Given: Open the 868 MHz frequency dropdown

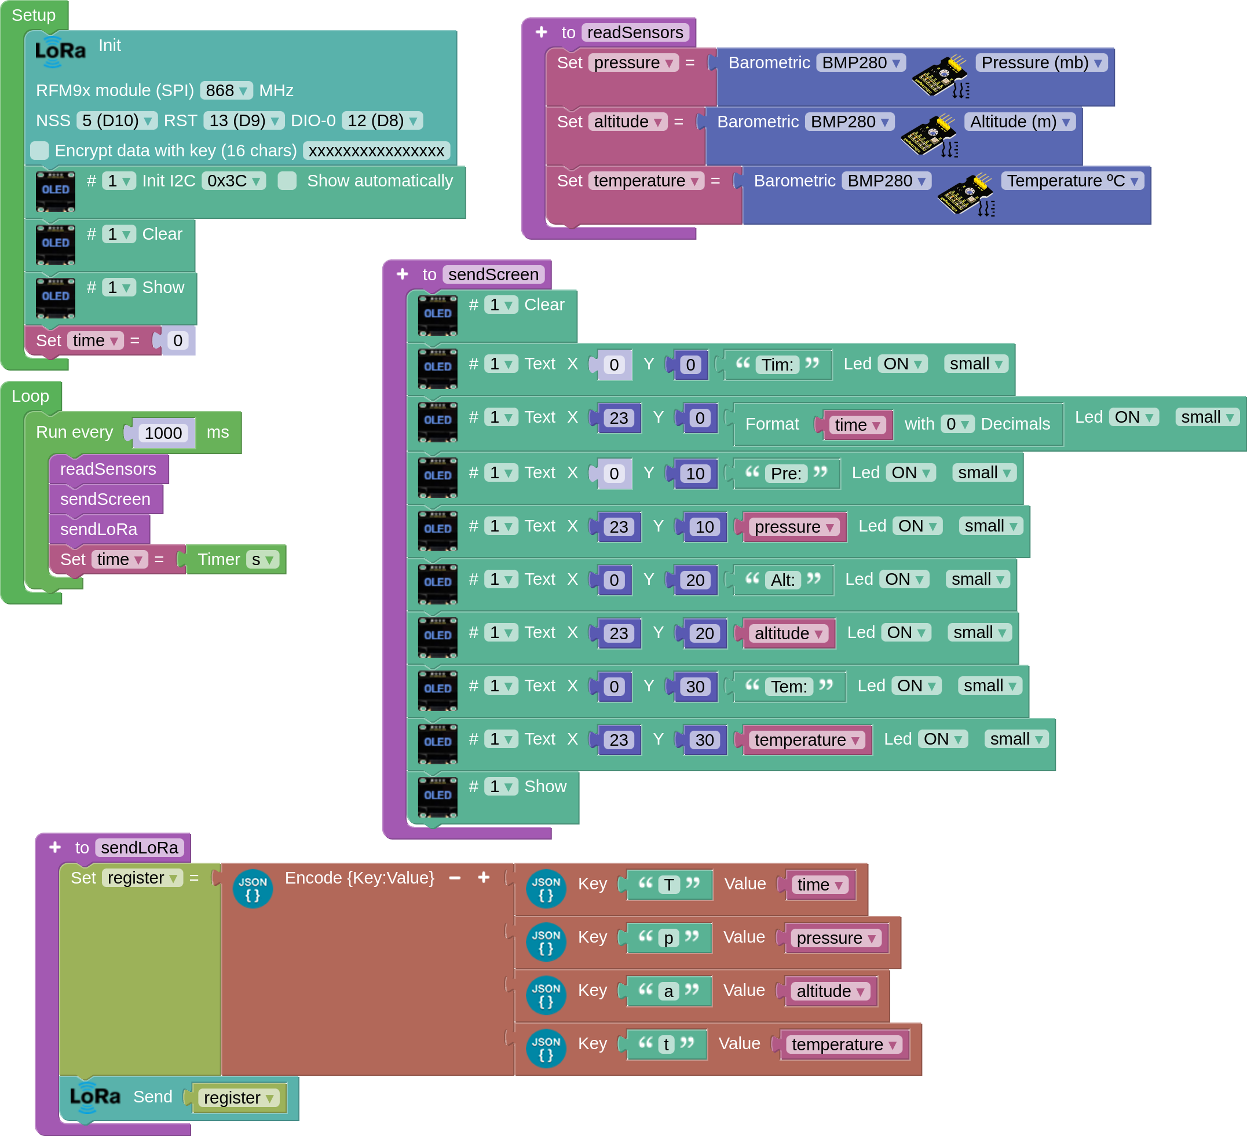Looking at the screenshot, I should click(226, 90).
